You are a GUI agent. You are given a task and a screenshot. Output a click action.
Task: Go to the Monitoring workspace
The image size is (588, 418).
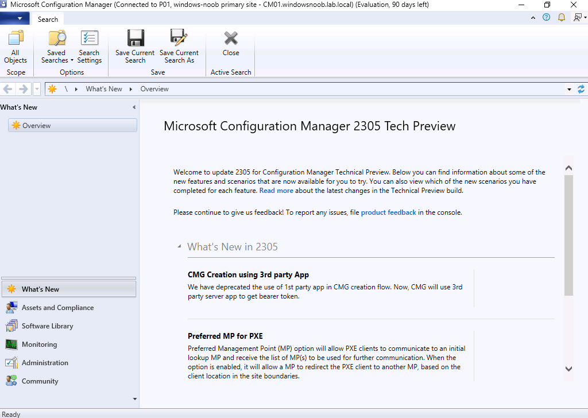(x=69, y=344)
